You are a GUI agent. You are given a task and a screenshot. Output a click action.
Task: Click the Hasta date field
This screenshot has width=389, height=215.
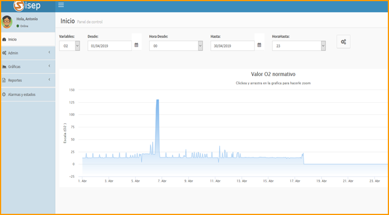coord(232,46)
